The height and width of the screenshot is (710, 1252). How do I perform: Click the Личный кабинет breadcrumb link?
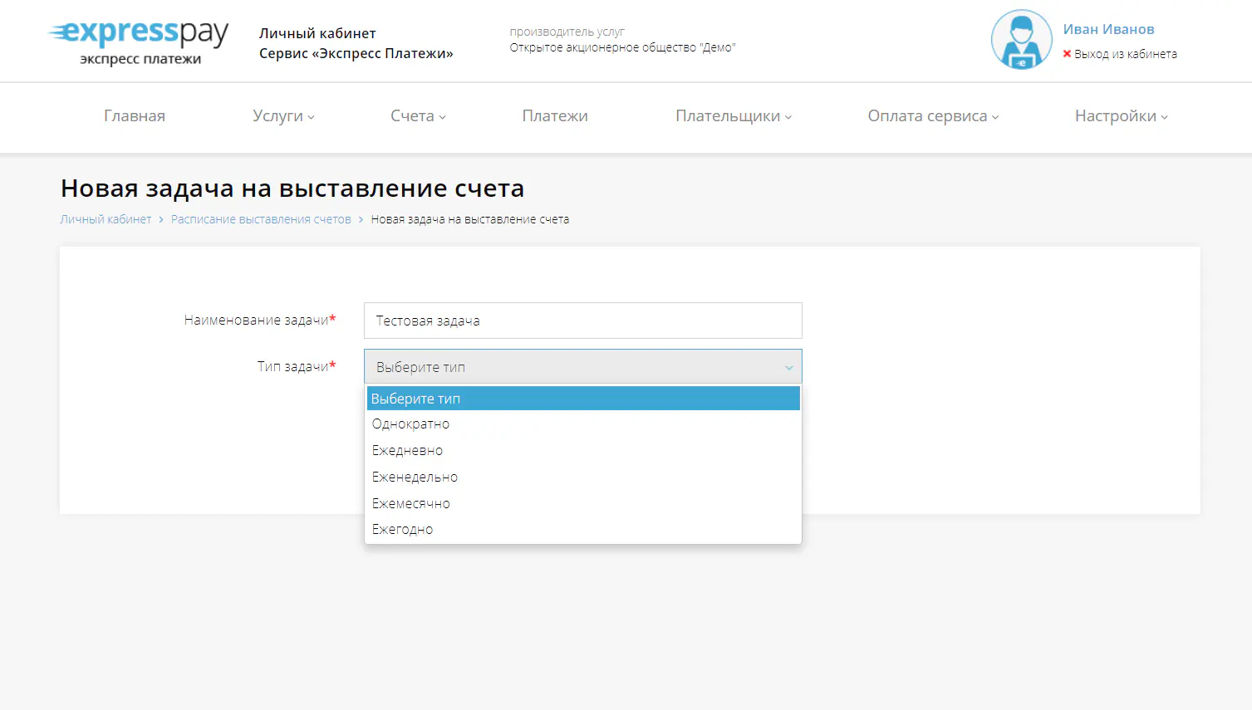pyautogui.click(x=106, y=218)
